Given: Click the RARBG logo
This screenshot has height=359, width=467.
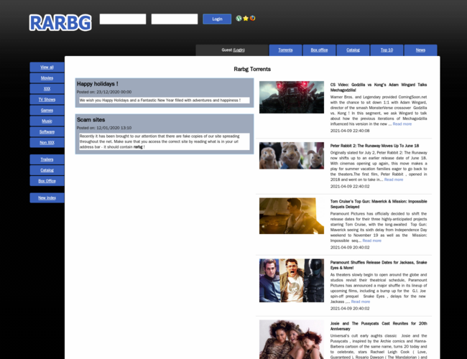Looking at the screenshot, I should [60, 23].
